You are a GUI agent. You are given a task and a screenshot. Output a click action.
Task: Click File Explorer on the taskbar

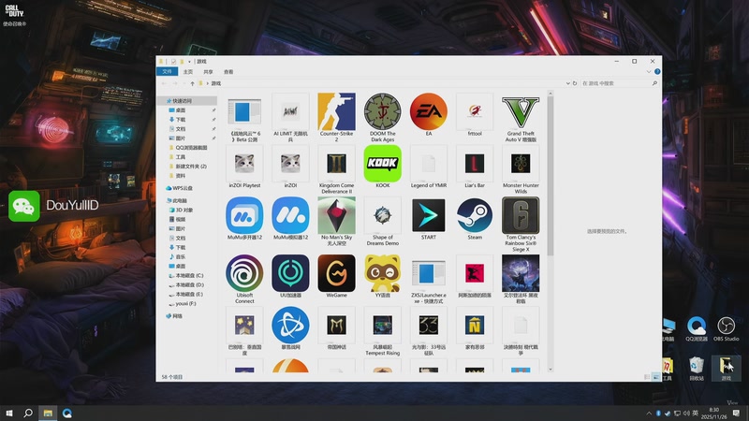[x=48, y=413]
